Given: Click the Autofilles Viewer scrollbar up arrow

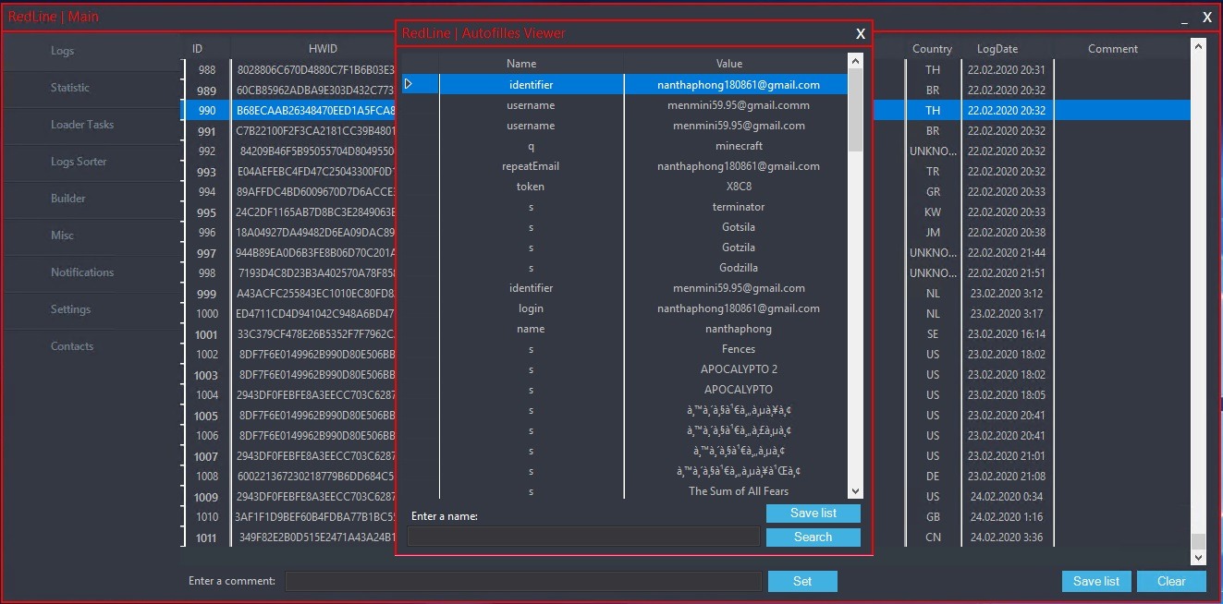Looking at the screenshot, I should click(x=855, y=62).
